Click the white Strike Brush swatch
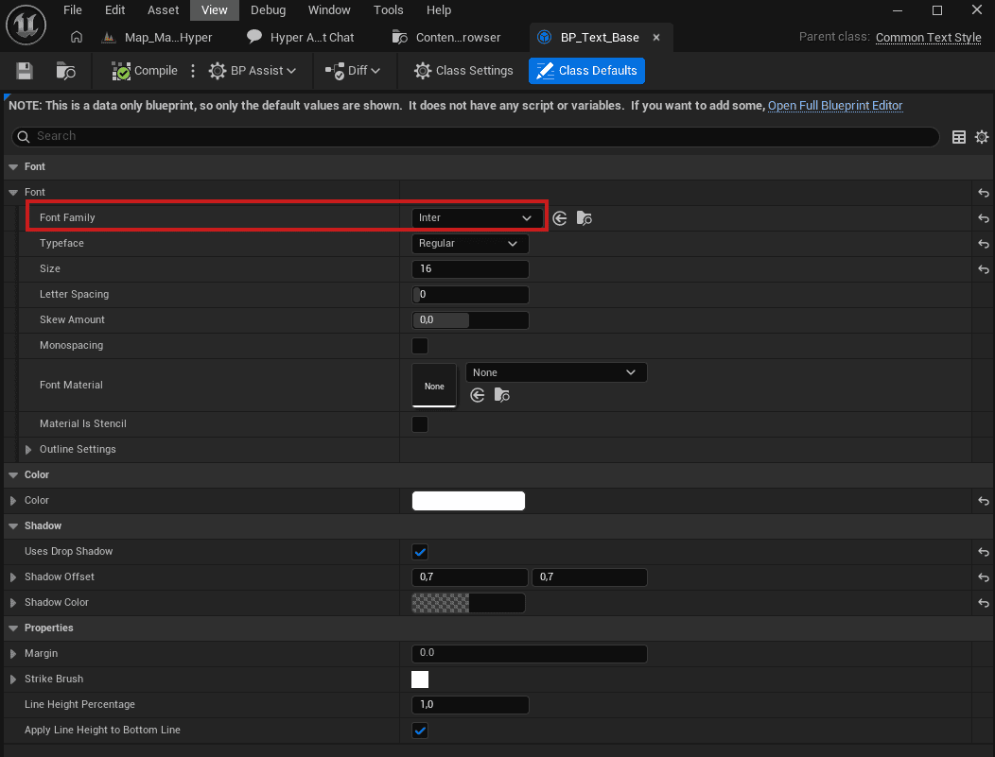 (x=419, y=680)
